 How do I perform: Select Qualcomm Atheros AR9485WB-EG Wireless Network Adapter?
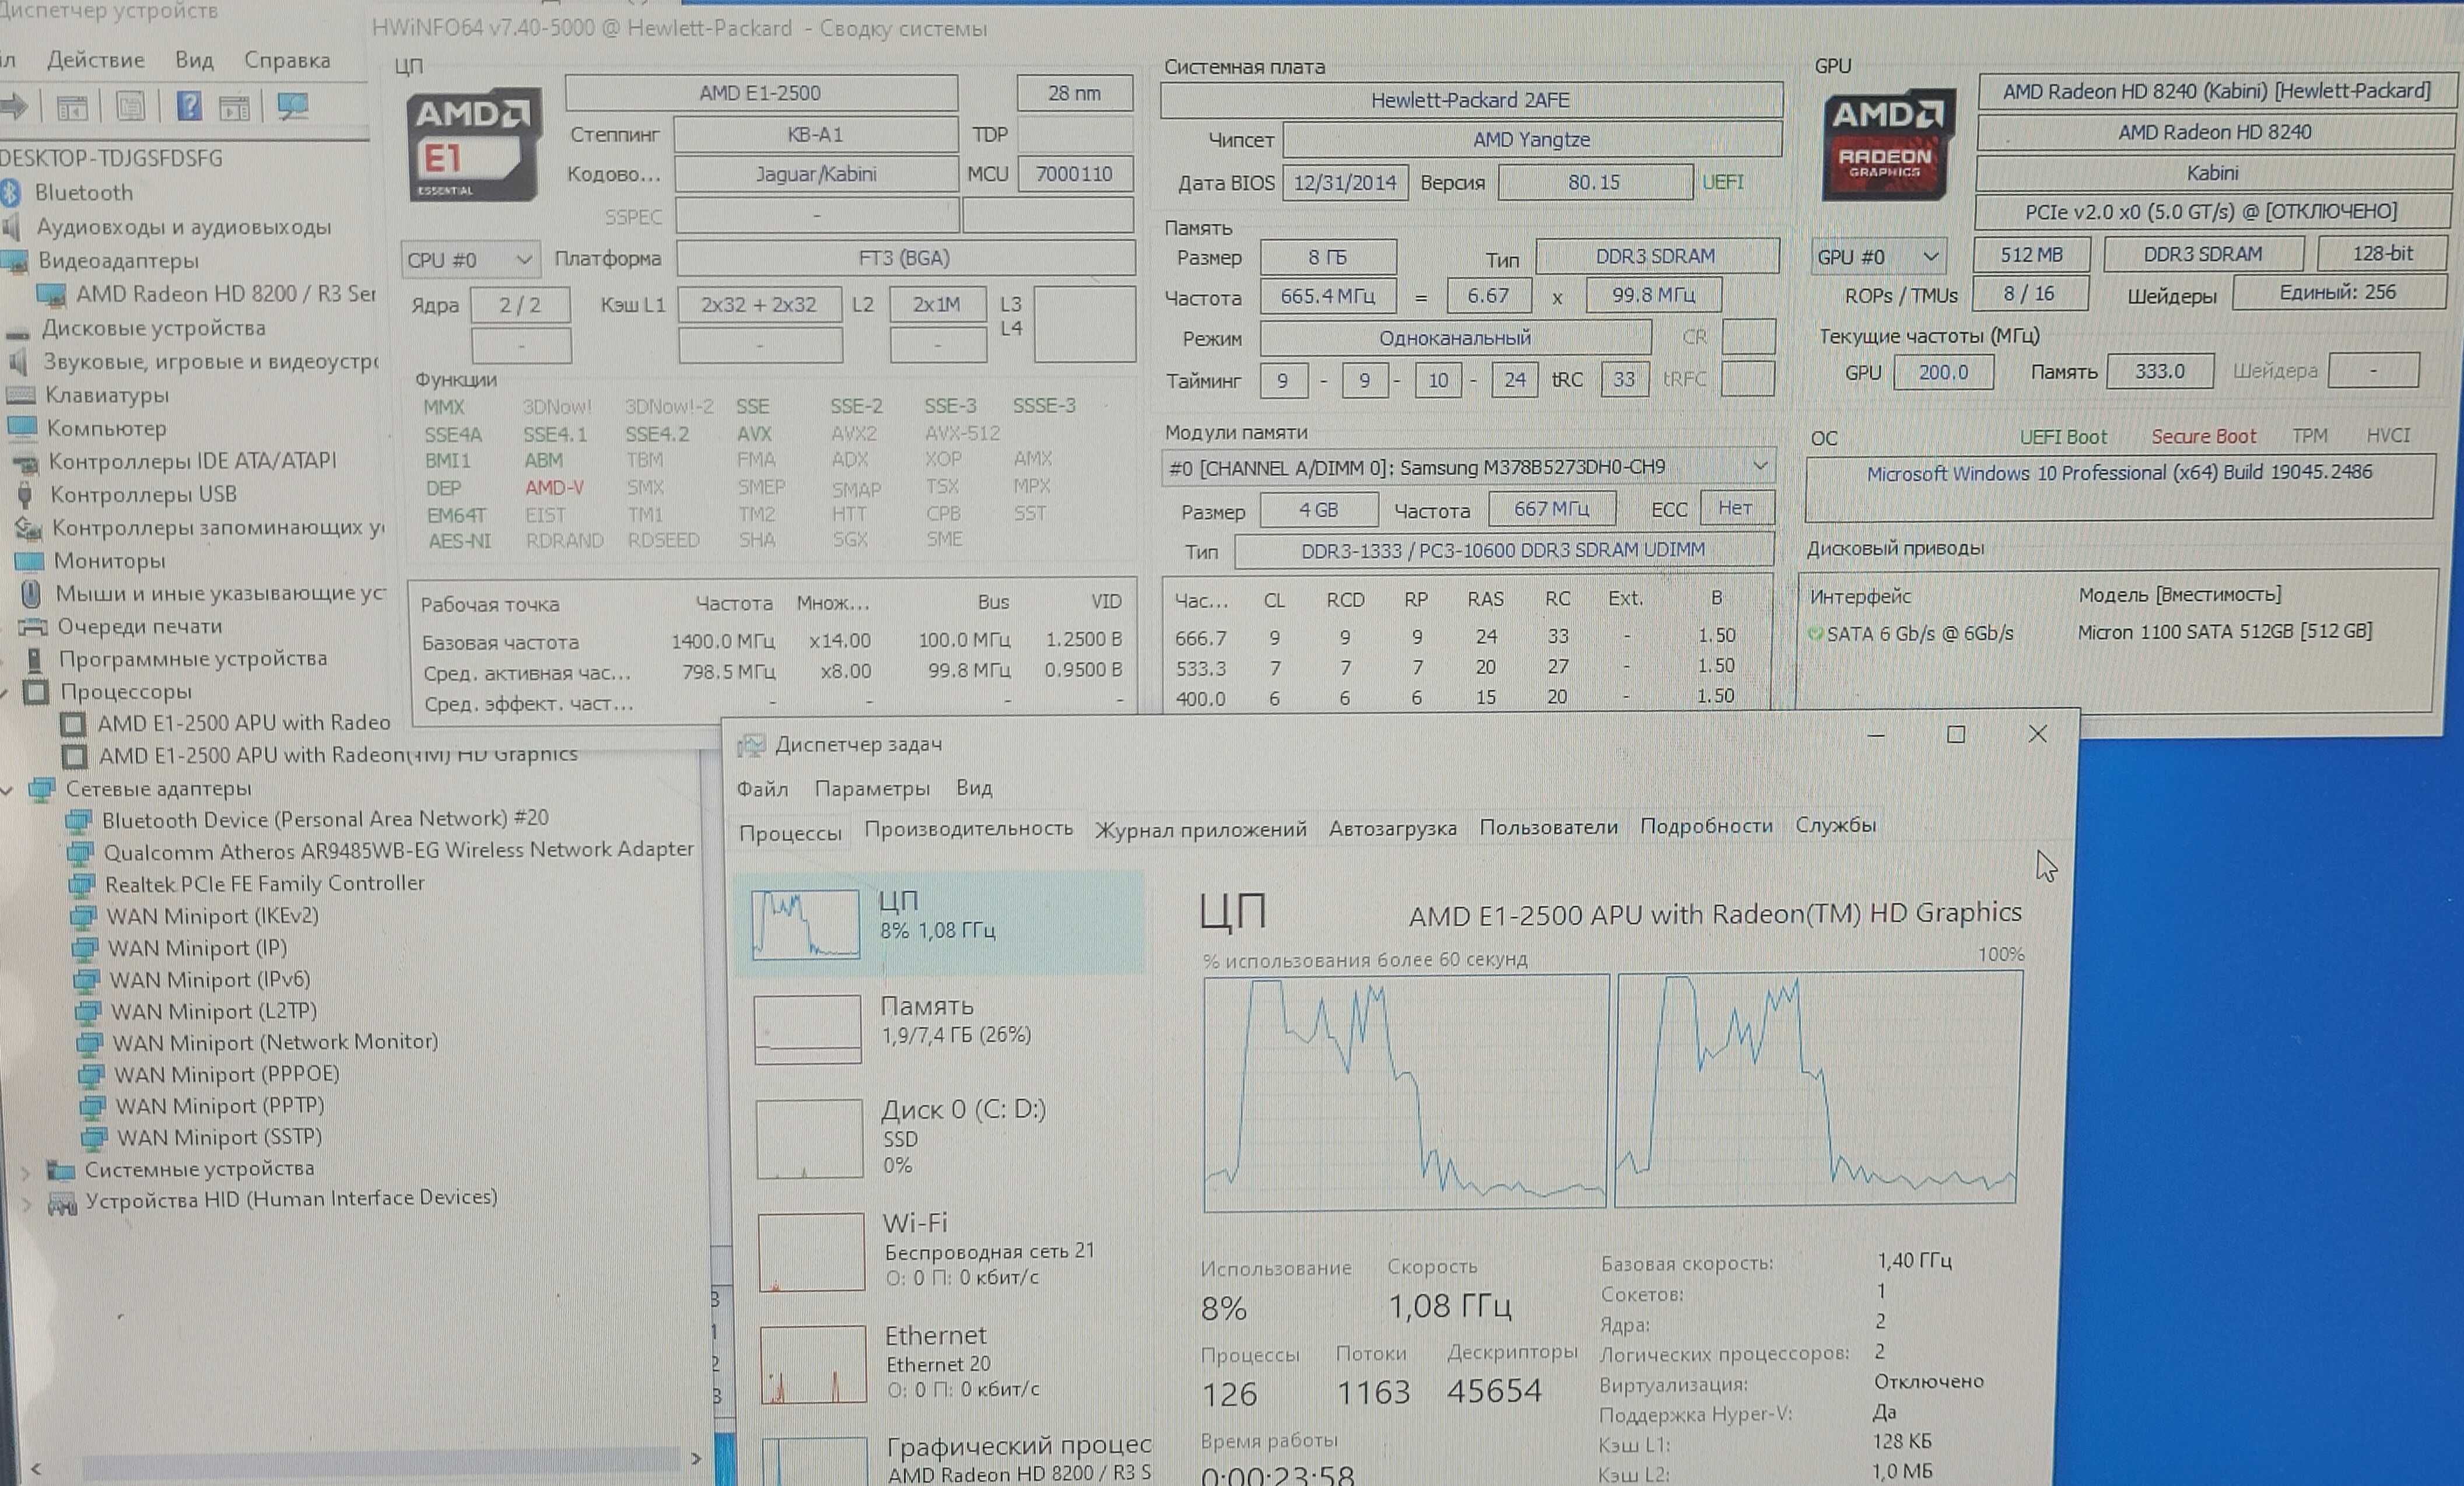point(398,851)
